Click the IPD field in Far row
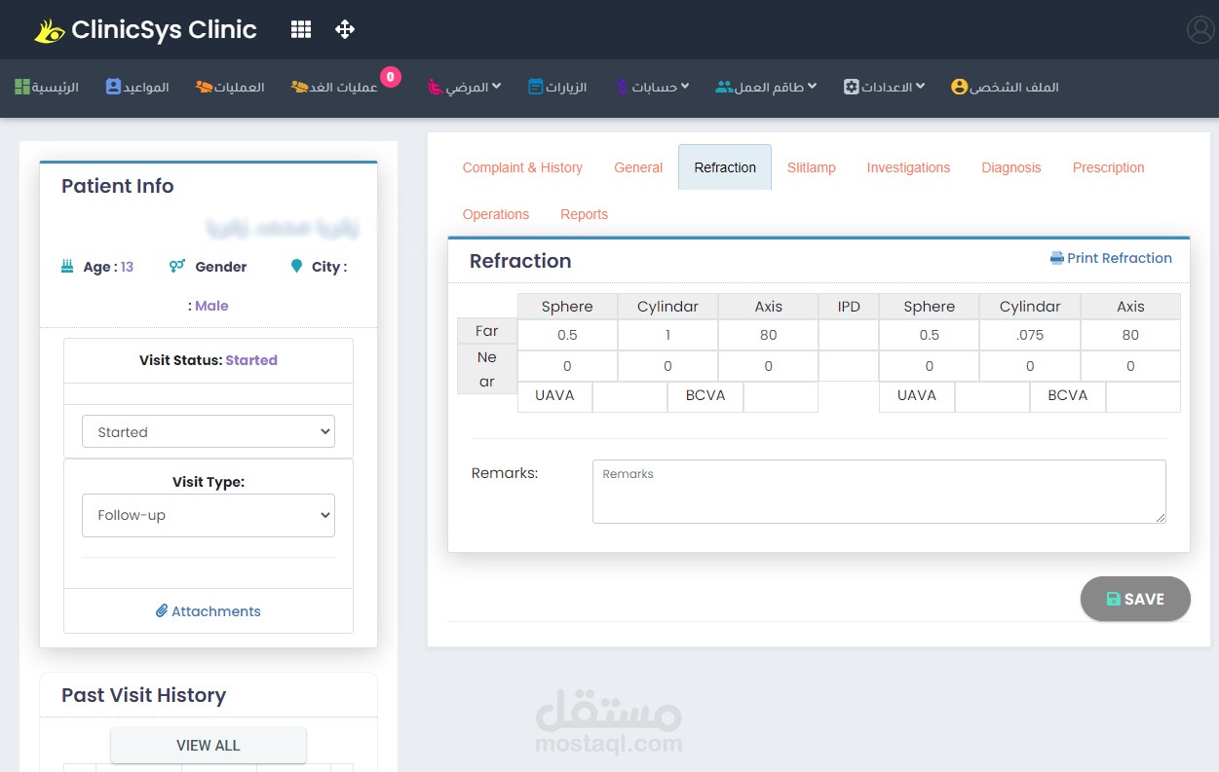Image resolution: width=1219 pixels, height=772 pixels. click(849, 335)
